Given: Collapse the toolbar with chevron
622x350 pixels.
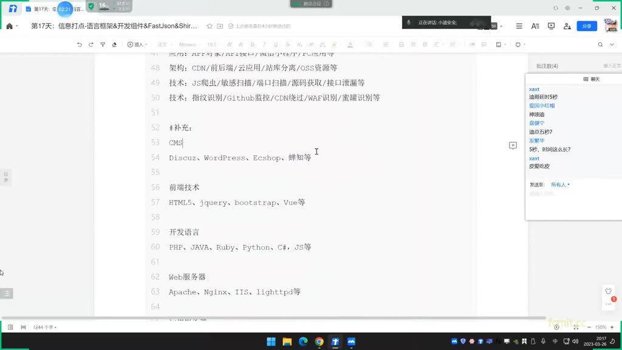Looking at the screenshot, I should pos(612,44).
